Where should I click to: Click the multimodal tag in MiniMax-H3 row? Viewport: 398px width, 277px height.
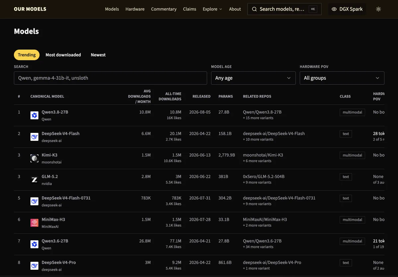[352, 220]
